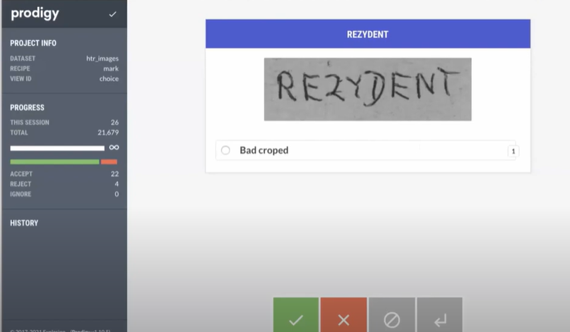Click the infinity symbol by progress bar
The height and width of the screenshot is (332, 570).
tap(114, 147)
